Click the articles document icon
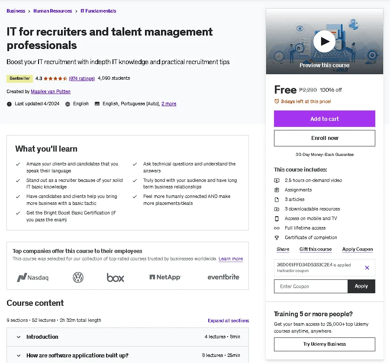This screenshot has width=390, height=363. point(277,199)
